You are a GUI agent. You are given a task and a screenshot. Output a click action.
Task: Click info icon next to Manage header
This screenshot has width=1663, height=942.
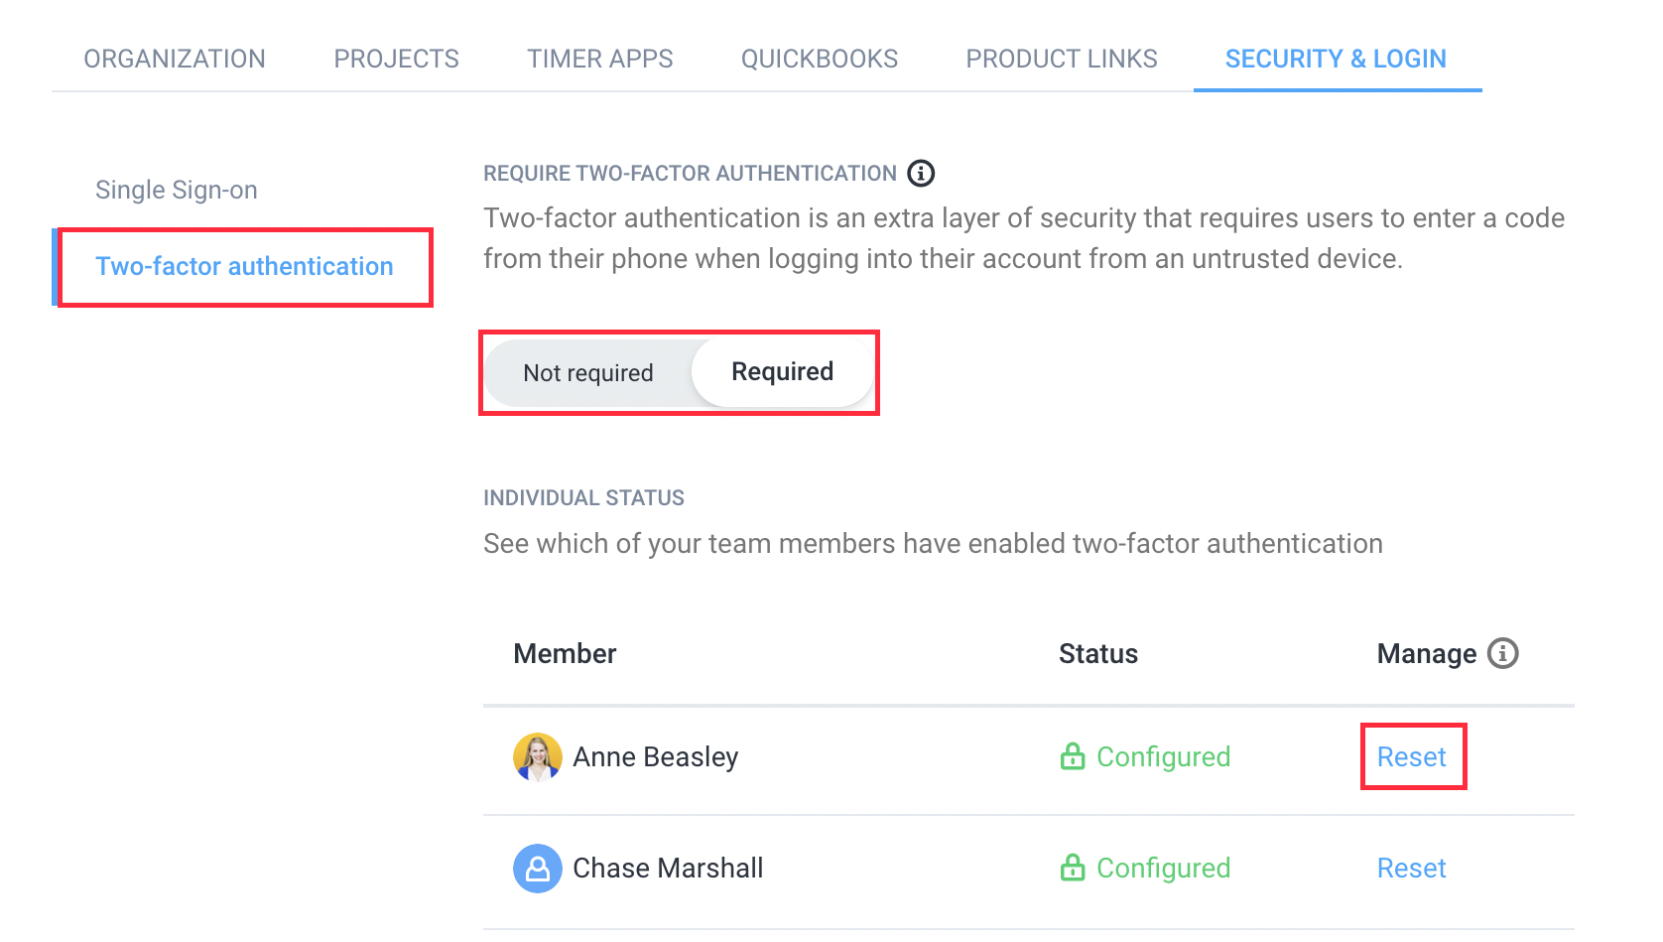click(x=1502, y=653)
